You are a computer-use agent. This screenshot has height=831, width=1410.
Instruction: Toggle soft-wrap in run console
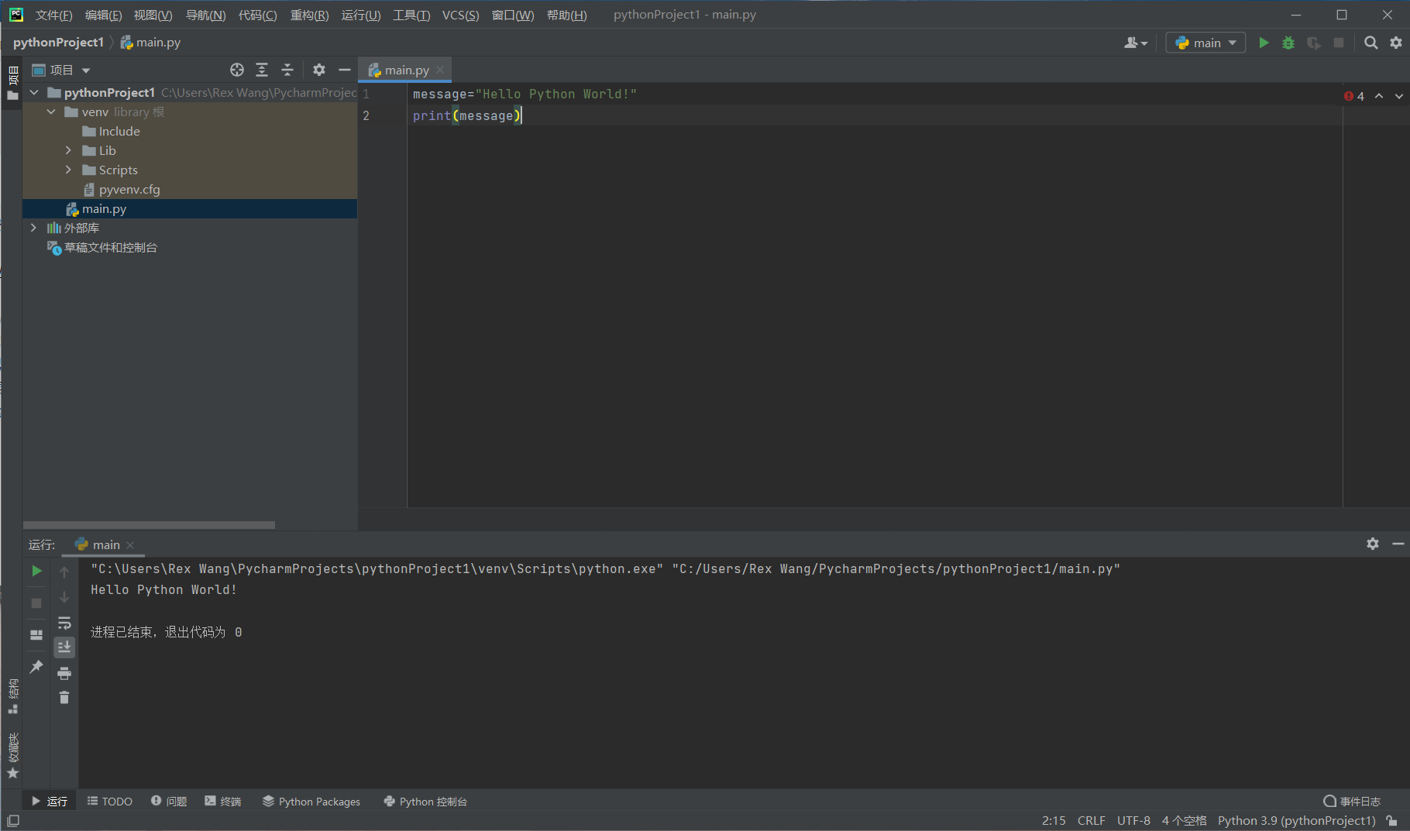point(64,623)
